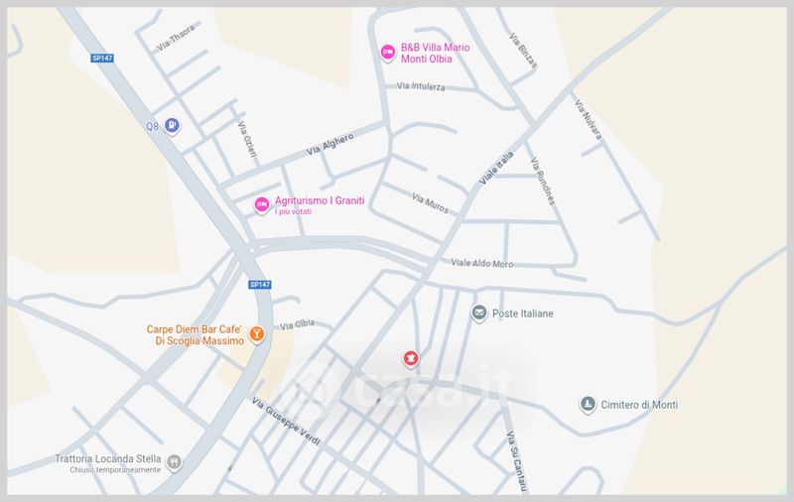Click the B&B Villa Mario hotel pin
The image size is (794, 502).
click(x=388, y=53)
